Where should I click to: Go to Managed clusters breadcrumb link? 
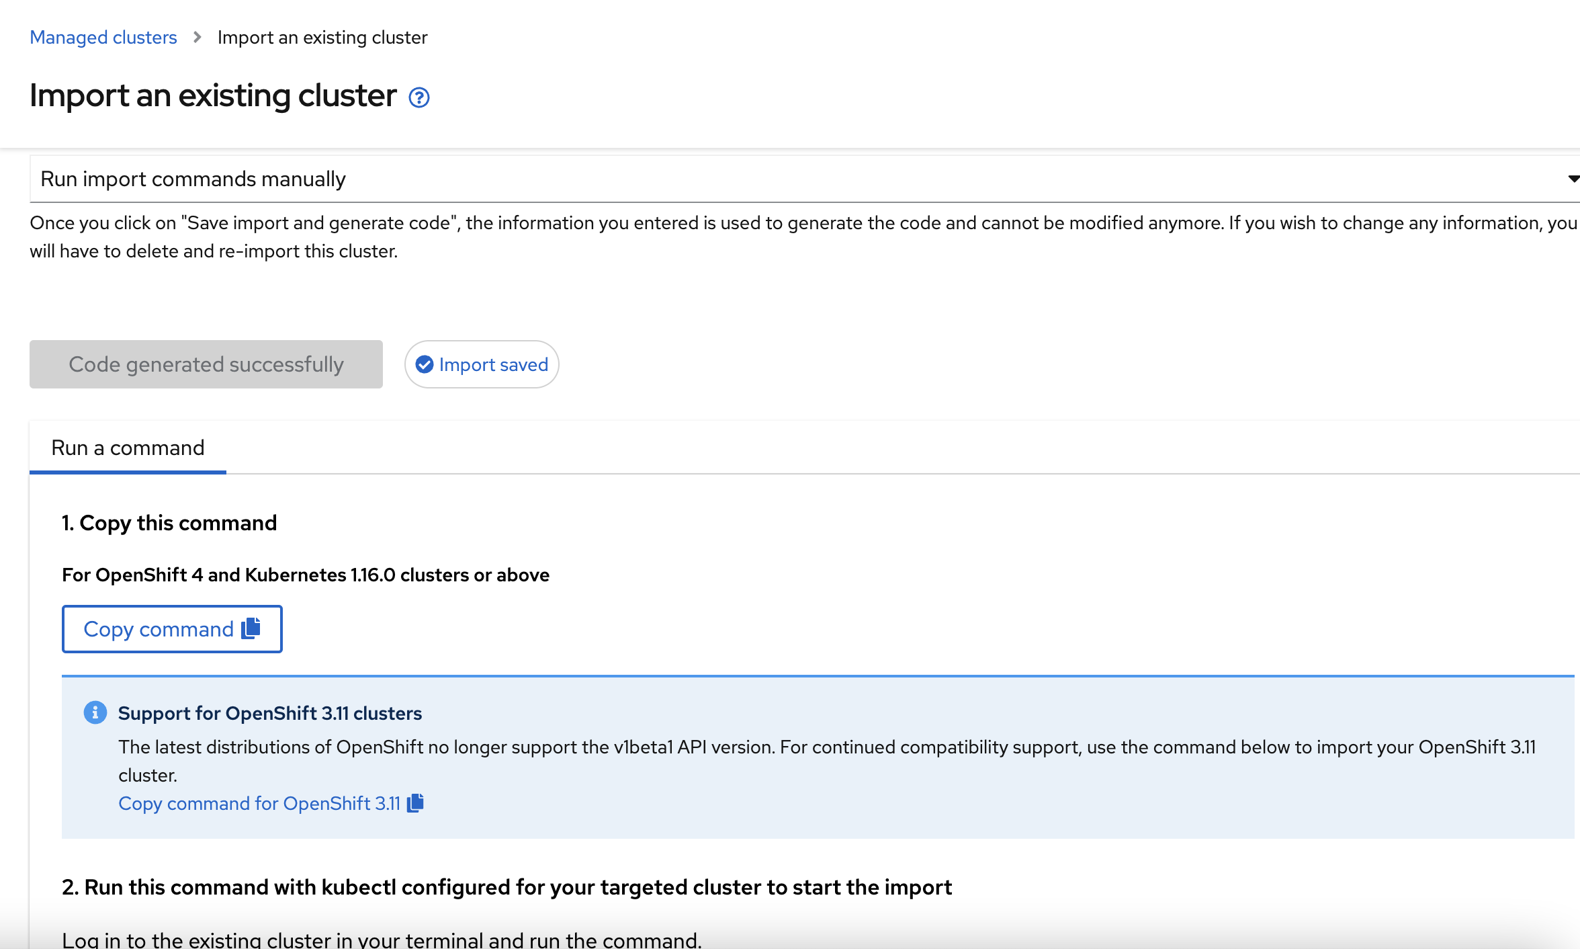103,37
